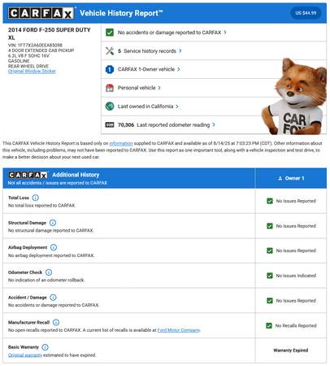The width and height of the screenshot is (330, 366).
Task: Open the Structural Damage info icon
Action: (53, 223)
